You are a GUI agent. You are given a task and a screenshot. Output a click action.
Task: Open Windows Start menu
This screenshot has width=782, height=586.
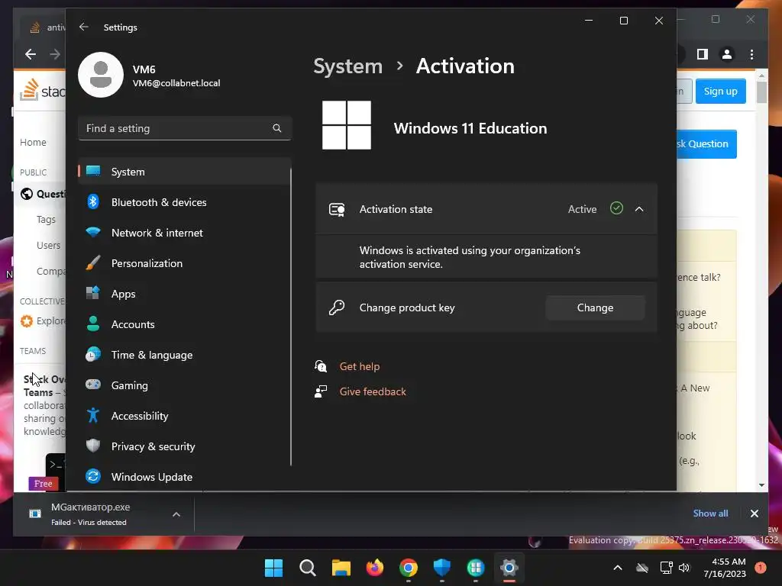point(273,568)
